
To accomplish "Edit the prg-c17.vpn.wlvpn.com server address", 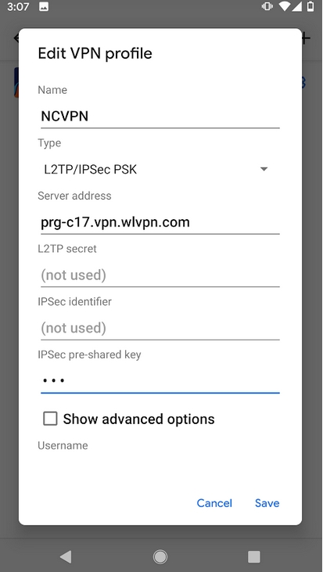I will click(x=160, y=222).
